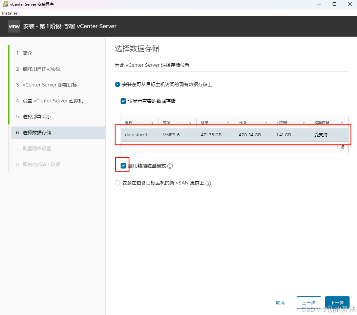Open the filter for the 名称 column

coord(152,123)
